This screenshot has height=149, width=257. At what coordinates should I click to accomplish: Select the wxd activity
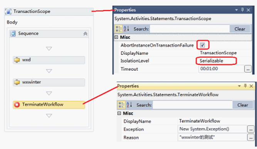tap(49, 60)
